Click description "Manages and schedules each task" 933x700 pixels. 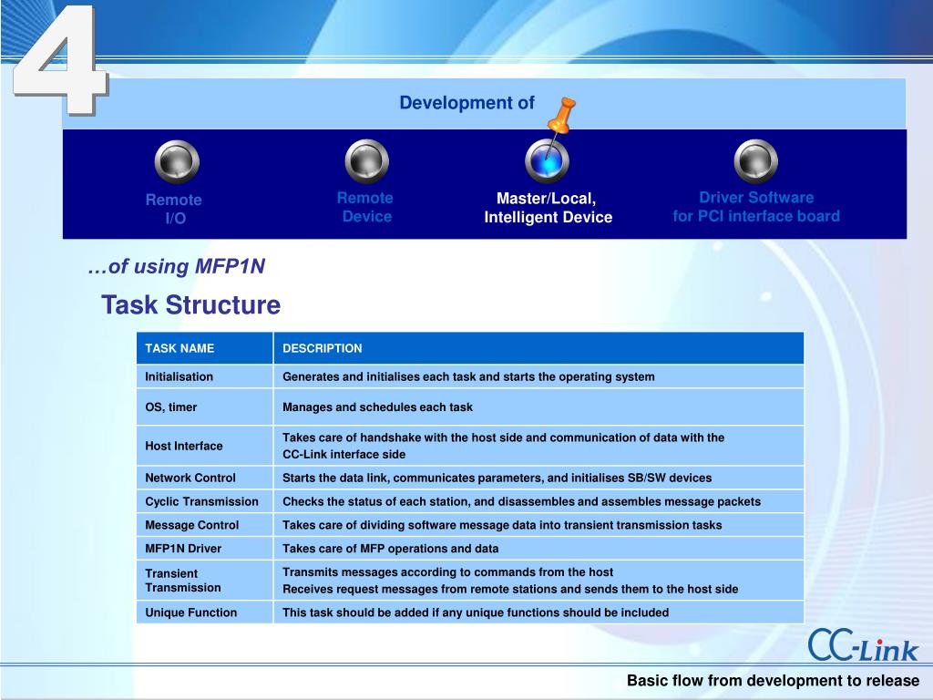(x=538, y=407)
